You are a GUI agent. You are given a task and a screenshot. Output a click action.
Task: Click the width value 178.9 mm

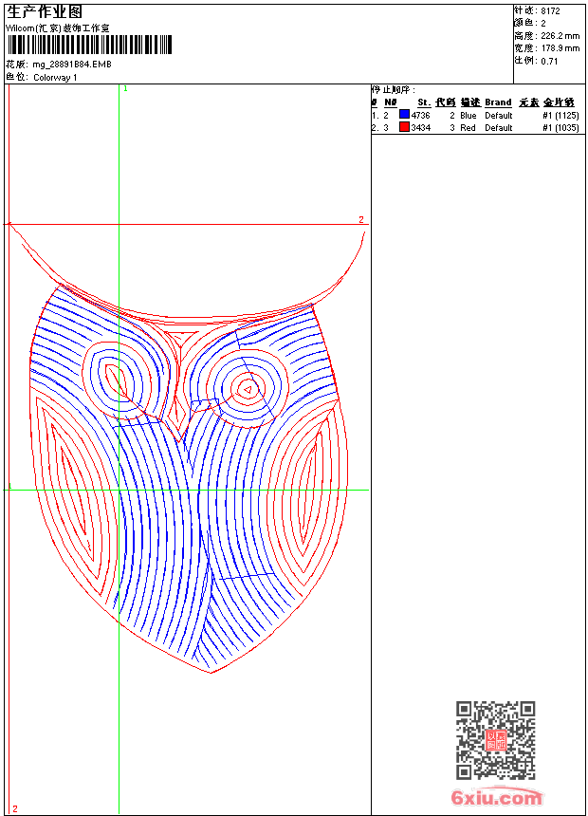point(560,48)
